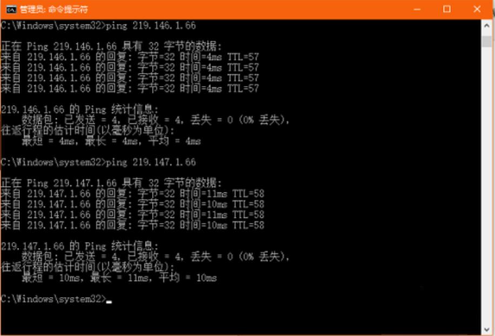
Task: Click the first packet loss summary line
Action: pos(155,120)
